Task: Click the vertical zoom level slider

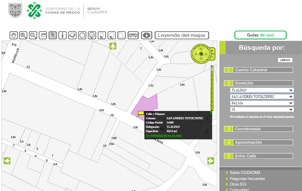Action: [x=212, y=88]
